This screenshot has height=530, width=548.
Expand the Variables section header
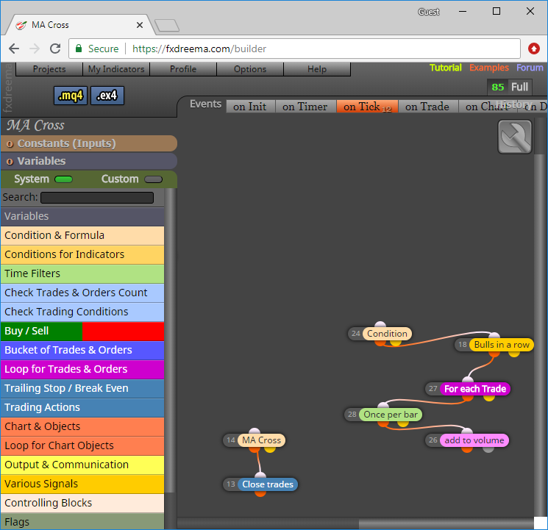[89, 161]
